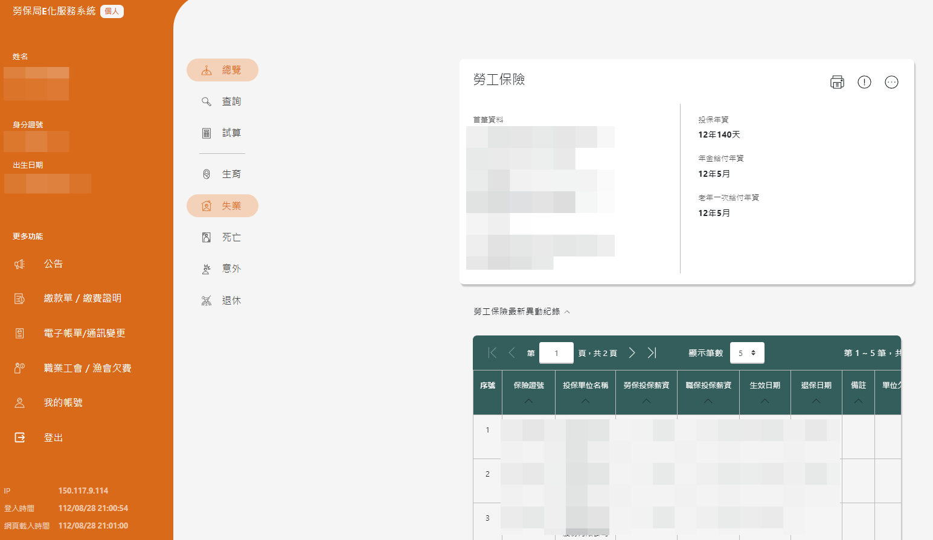
Task: Open the 退休 retirement menu item
Action: click(x=222, y=300)
